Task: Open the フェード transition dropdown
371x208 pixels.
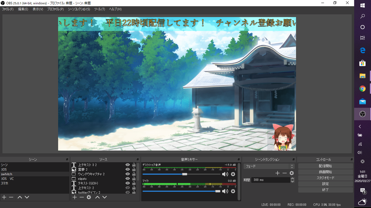Action: (269, 166)
